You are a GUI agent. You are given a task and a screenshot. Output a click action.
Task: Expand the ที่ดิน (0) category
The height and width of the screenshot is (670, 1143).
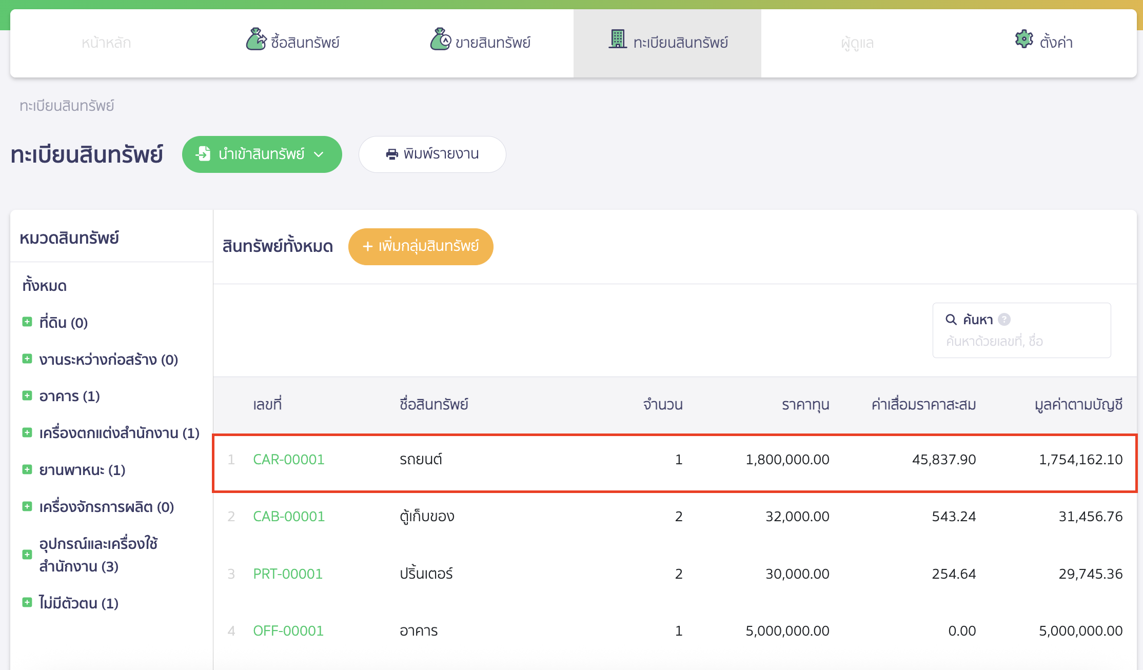(27, 322)
